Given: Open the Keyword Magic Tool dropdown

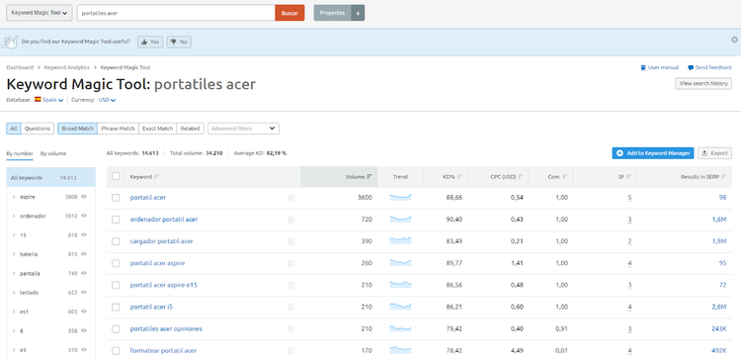Looking at the screenshot, I should (40, 13).
